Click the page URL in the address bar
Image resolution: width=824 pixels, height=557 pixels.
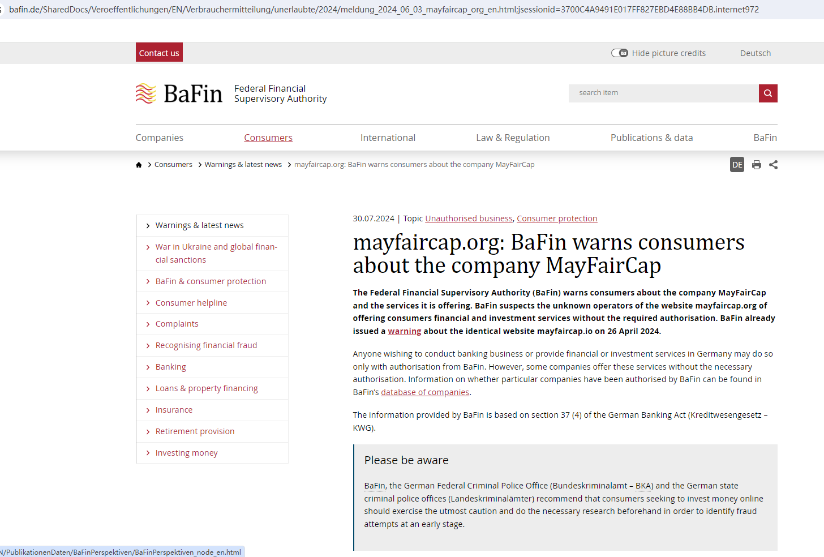click(x=384, y=10)
